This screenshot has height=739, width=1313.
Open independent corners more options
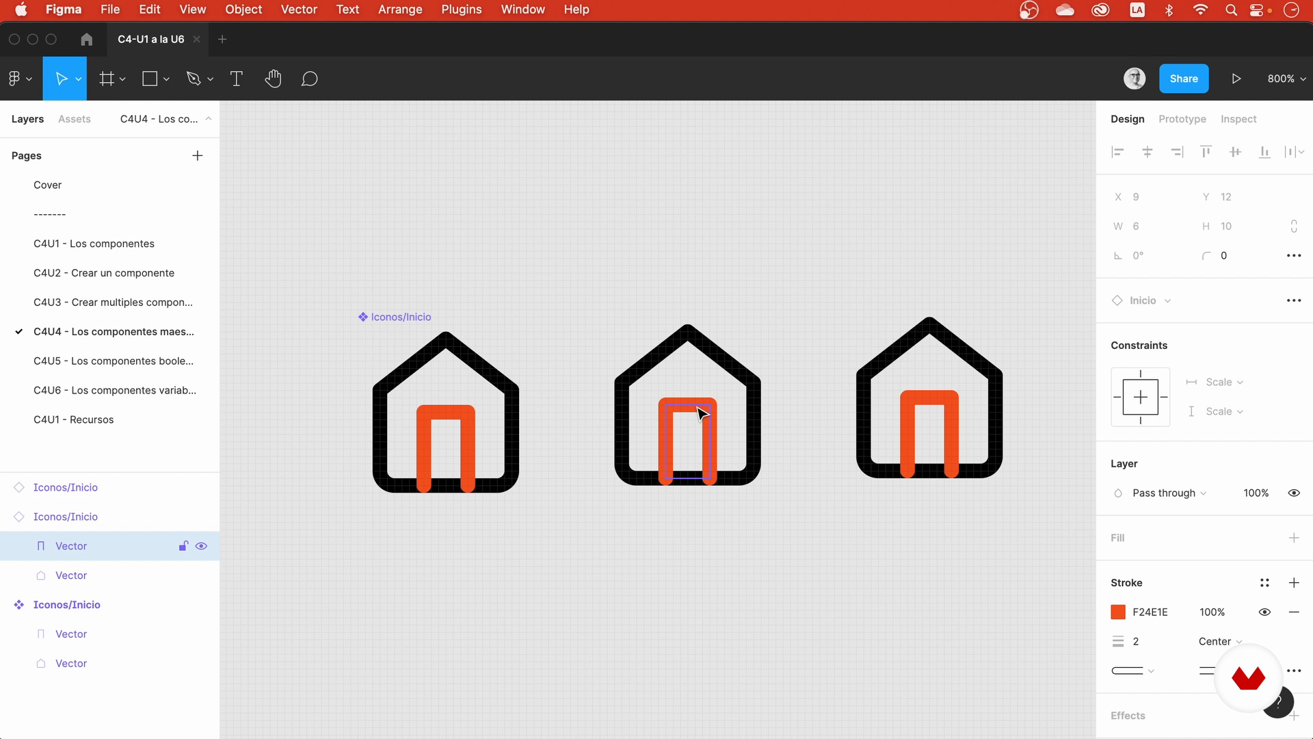tap(1294, 255)
